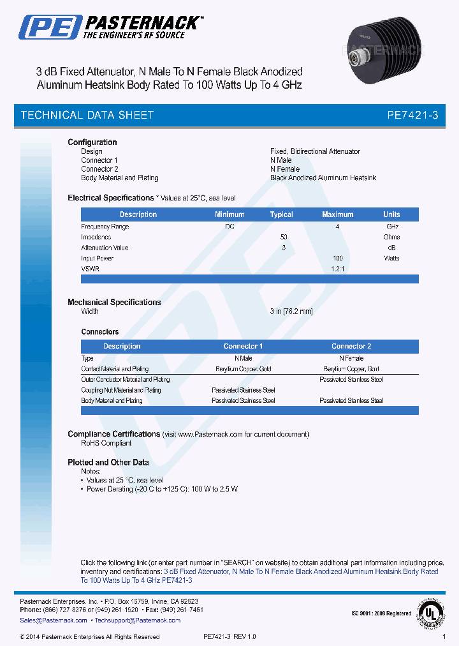Email Sales@Pasternack.com

(x=54, y=620)
